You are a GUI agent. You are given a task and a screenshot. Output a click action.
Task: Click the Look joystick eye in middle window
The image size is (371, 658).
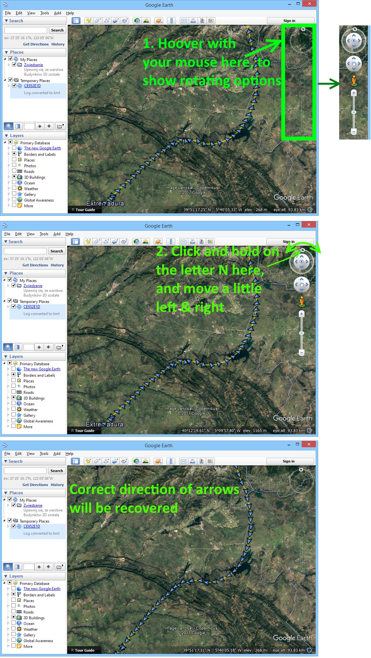[x=302, y=262]
